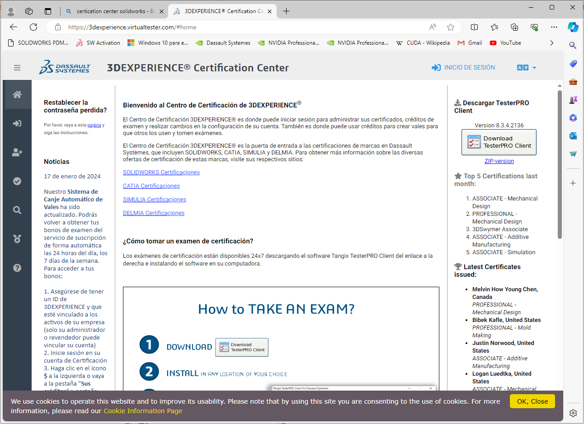584x424 pixels.
Task: Open CATIA Certificaciones link
Action: (x=151, y=186)
